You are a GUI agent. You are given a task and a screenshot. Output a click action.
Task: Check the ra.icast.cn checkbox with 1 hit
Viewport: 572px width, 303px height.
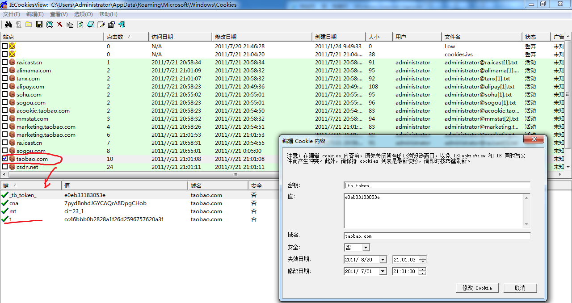coord(4,62)
